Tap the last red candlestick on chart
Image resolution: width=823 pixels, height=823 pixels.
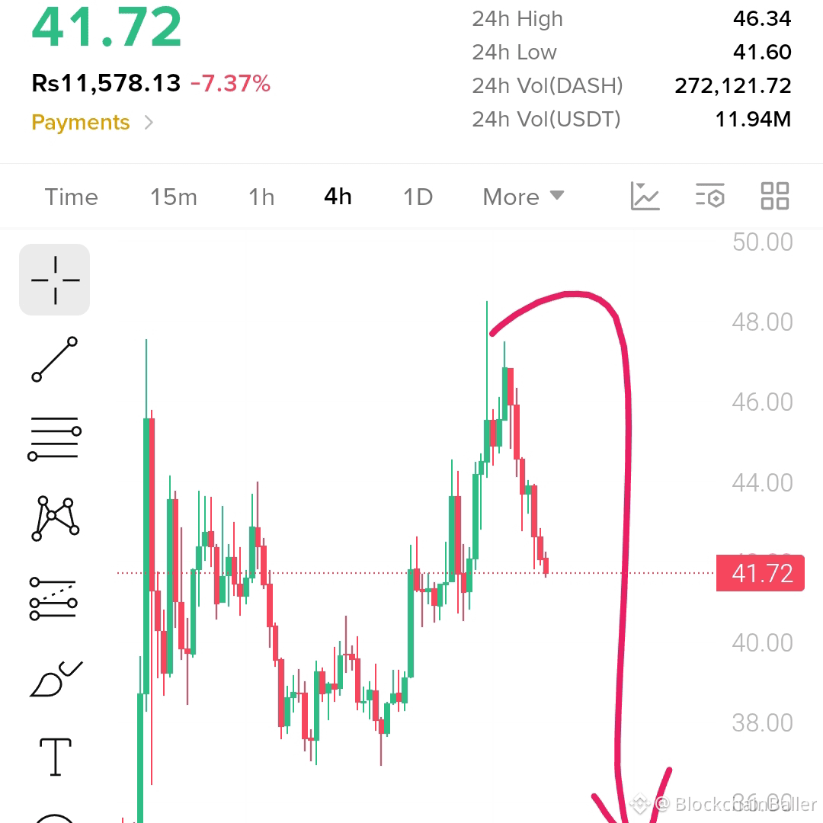(546, 565)
